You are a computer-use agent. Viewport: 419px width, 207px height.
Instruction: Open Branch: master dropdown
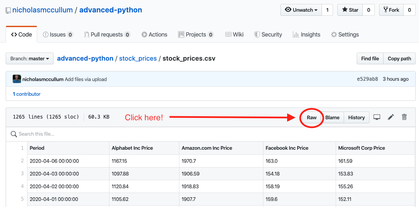tap(29, 59)
